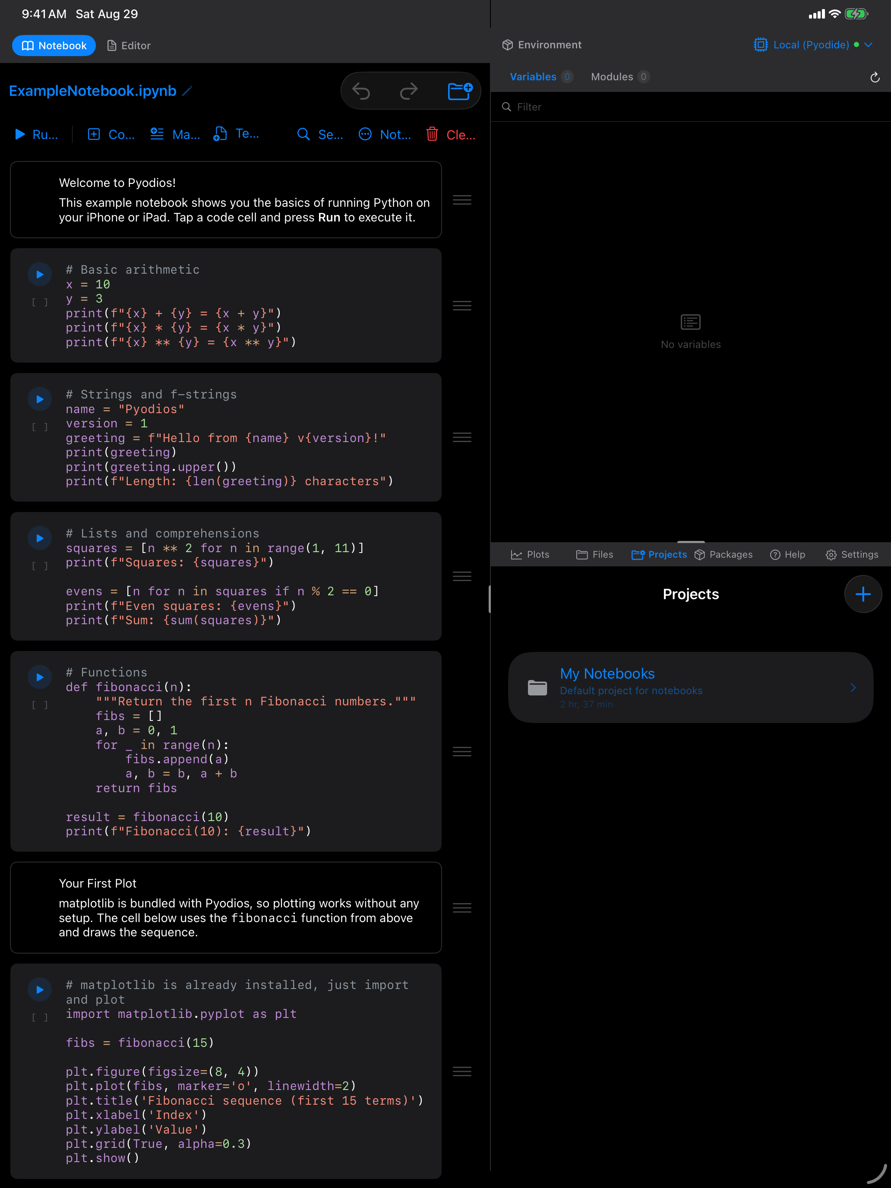Add a code cell with the Co... button
This screenshot has width=891, height=1188.
point(111,134)
